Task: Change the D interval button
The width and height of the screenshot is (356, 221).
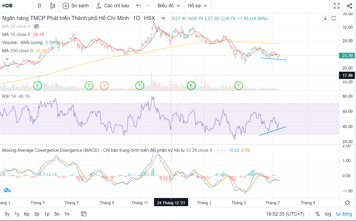Action: 40,6
